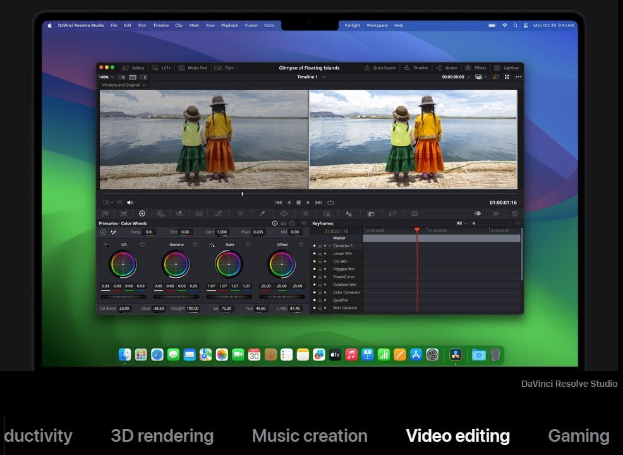Reset the Gamma color wheel
Image resolution: width=623 pixels, height=455 pixels.
point(195,244)
